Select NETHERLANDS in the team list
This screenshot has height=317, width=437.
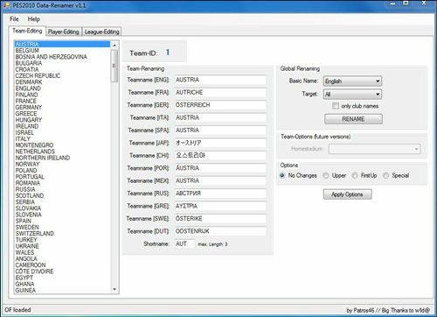click(x=62, y=151)
